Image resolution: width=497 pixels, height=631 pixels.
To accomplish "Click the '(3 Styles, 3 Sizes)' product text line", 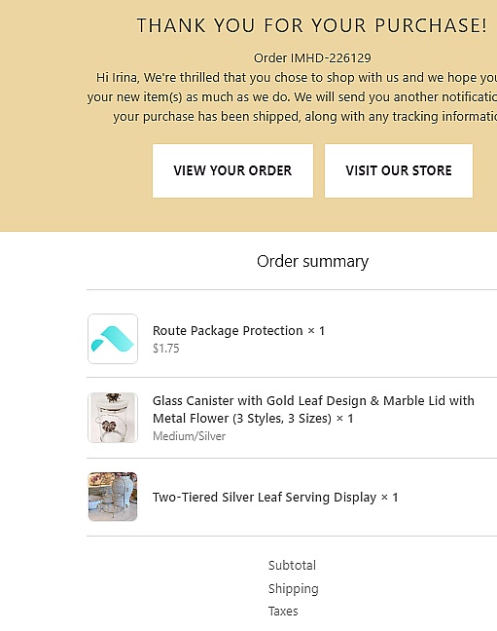I will pyautogui.click(x=253, y=419).
